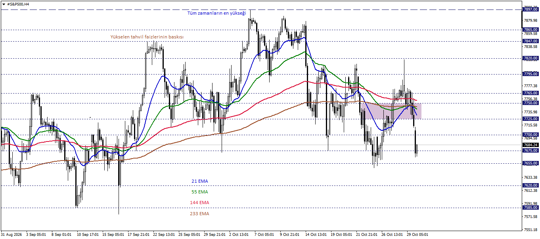Click the 7655.00 price level tag

(530, 163)
